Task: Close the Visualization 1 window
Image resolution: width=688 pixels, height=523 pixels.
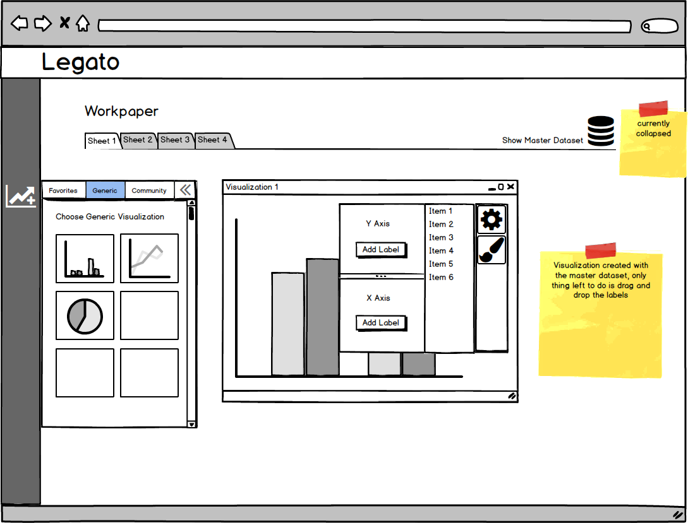Action: (x=510, y=187)
